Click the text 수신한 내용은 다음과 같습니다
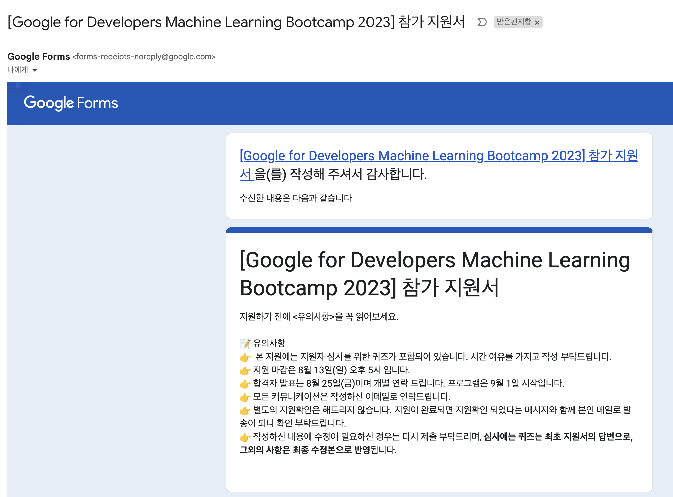The width and height of the screenshot is (673, 497). pyautogui.click(x=296, y=198)
